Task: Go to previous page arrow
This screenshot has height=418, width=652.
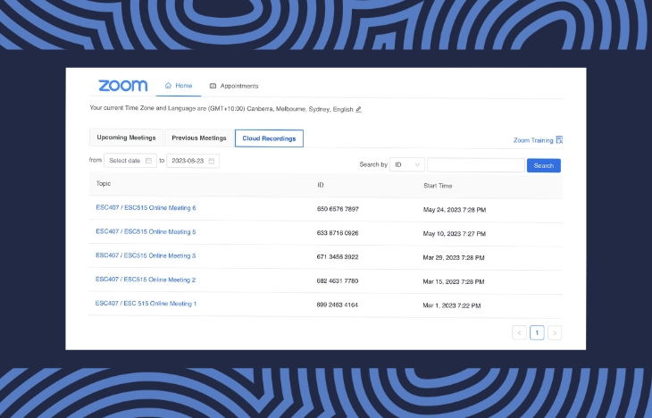Action: tap(519, 333)
